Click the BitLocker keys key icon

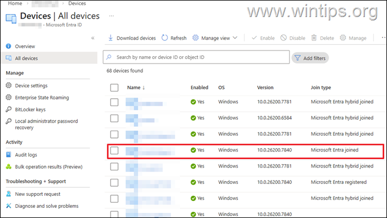point(9,109)
